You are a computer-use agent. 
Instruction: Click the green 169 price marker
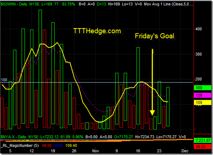(203, 88)
